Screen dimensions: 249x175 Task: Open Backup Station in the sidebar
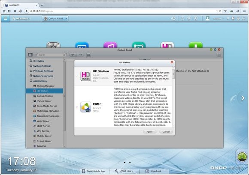point(45,96)
